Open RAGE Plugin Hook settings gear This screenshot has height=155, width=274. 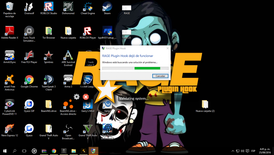click(76, 97)
